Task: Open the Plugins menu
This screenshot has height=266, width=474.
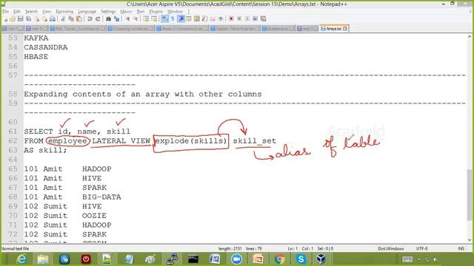Action: pyautogui.click(x=156, y=12)
